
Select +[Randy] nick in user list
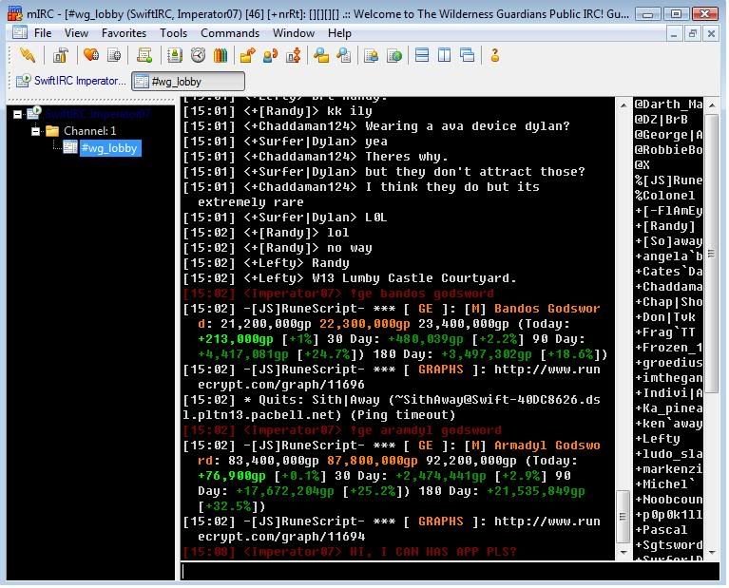[665, 226]
